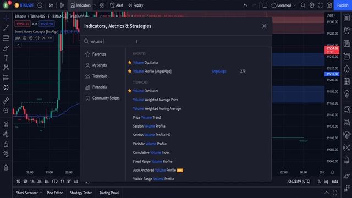Open the emoji icons tool
Image resolution: width=352 pixels, height=198 pixels.
pyautogui.click(x=6, y=87)
